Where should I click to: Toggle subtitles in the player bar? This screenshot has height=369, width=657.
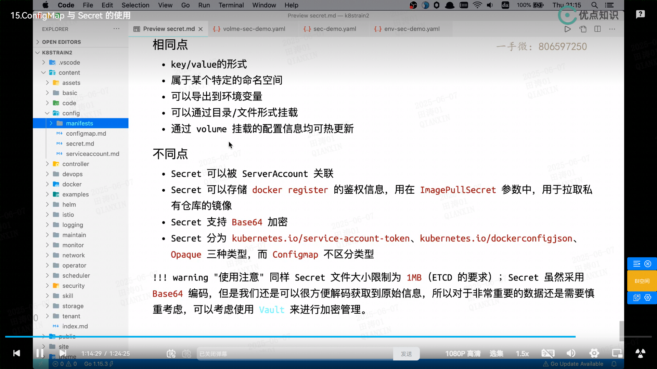click(548, 353)
